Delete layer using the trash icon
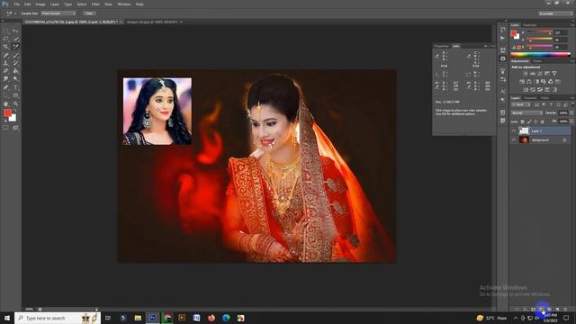Viewport: 576px width, 324px height. point(565,310)
